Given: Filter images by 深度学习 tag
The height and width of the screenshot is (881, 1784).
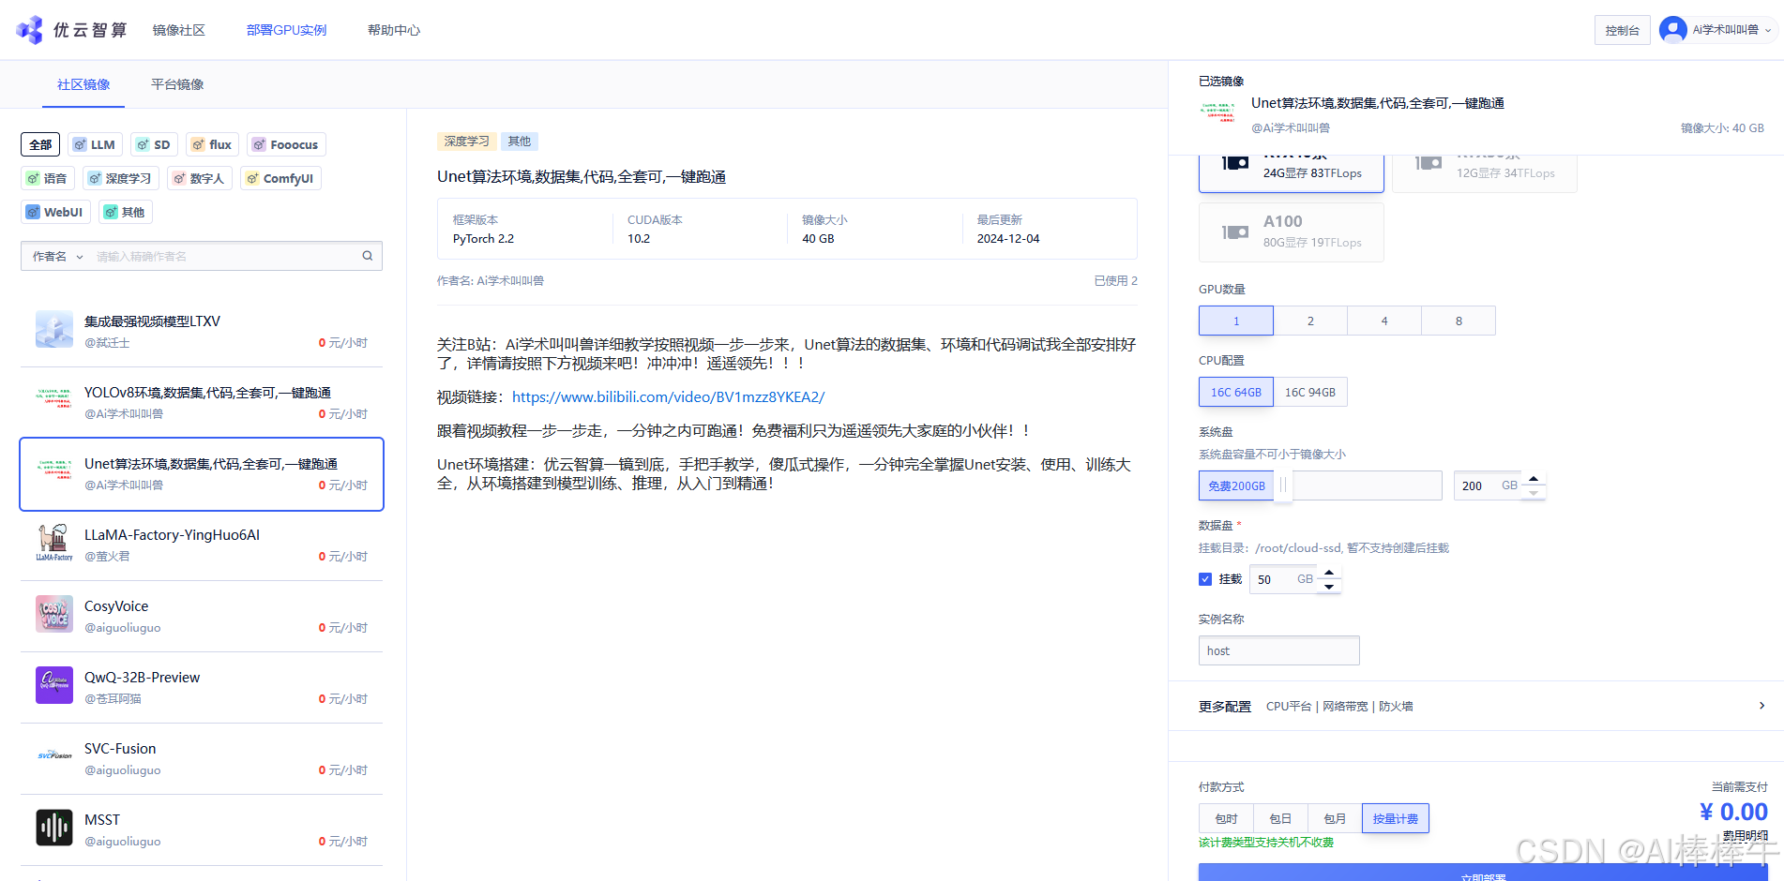Looking at the screenshot, I should 120,178.
